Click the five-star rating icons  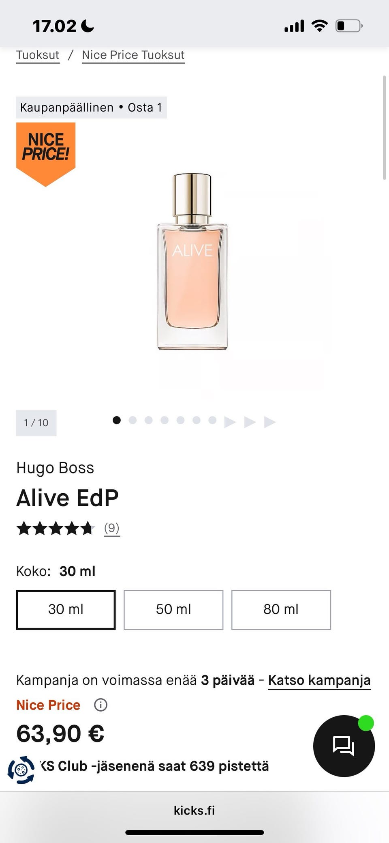tap(56, 529)
